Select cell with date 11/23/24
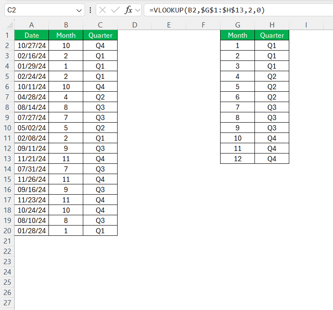This screenshot has width=333, height=310. click(32, 200)
